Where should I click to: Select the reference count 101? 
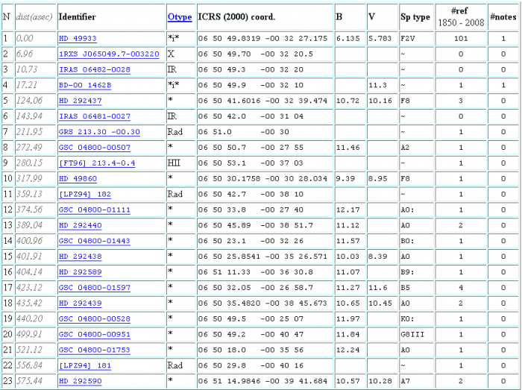point(461,39)
